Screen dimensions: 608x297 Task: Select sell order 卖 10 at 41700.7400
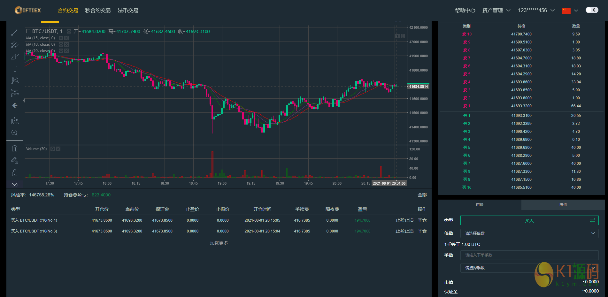521,34
